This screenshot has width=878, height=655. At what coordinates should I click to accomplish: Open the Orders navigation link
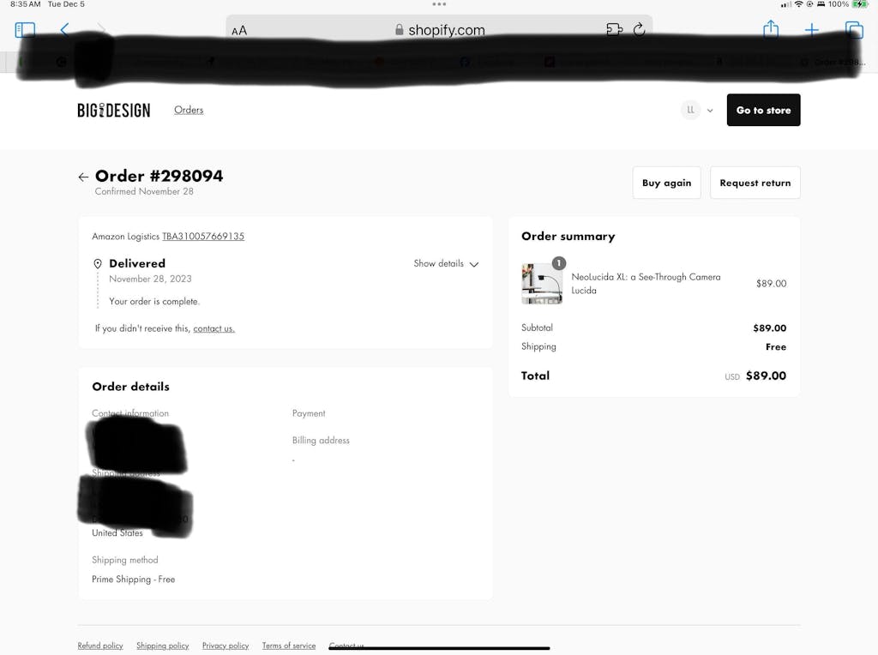pyautogui.click(x=189, y=111)
